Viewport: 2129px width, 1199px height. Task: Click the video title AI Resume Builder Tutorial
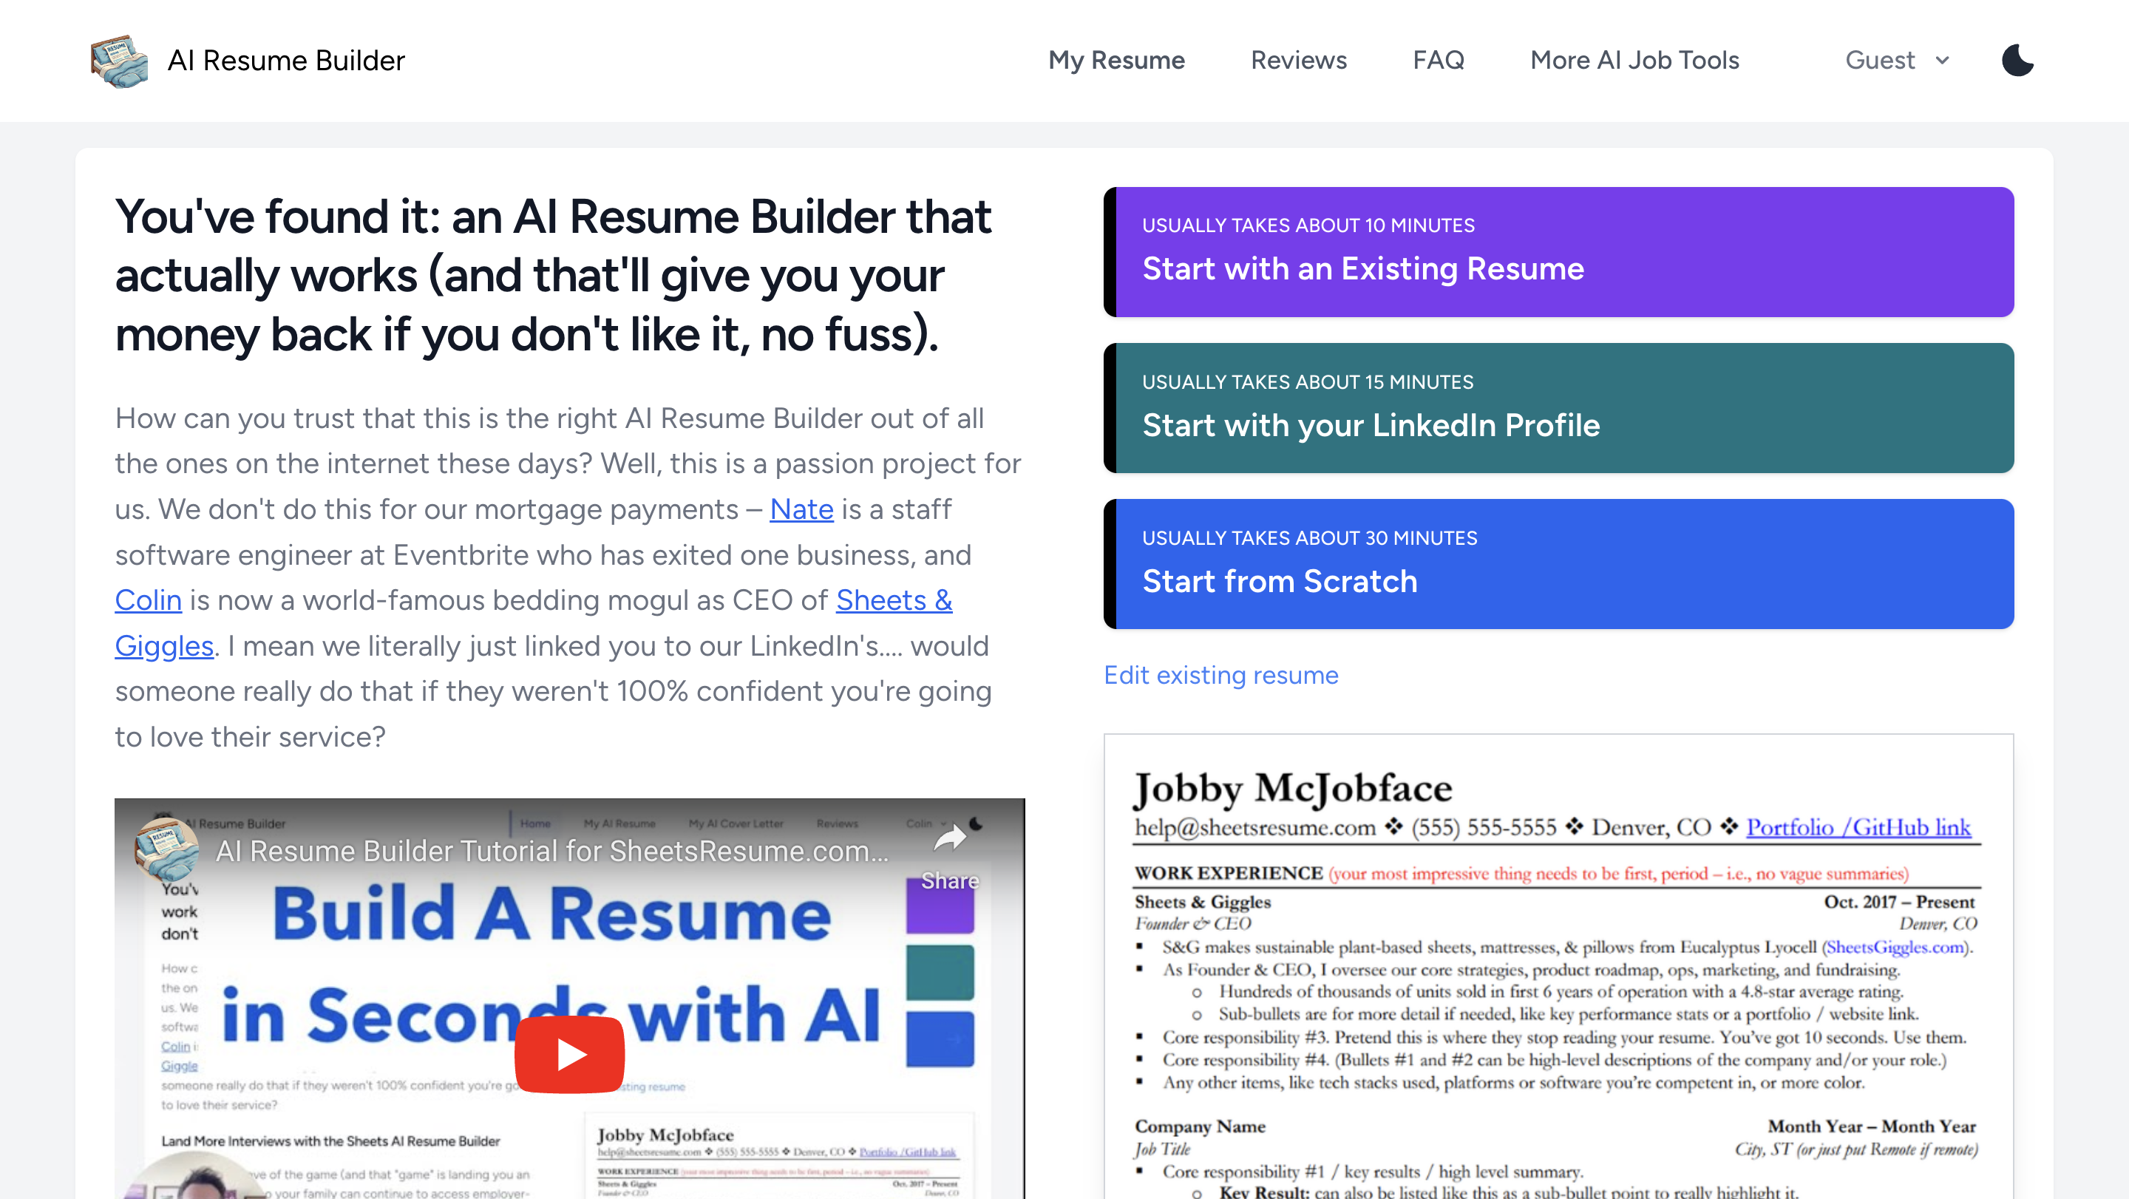(x=551, y=851)
